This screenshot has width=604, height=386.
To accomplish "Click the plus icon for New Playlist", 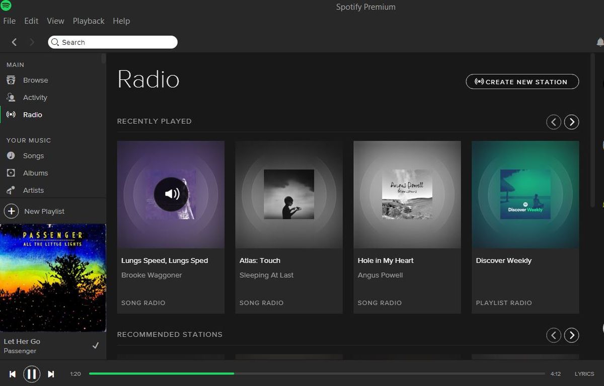I will pos(12,211).
